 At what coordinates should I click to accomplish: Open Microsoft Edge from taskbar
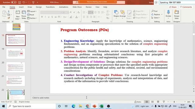pyautogui.click(x=73, y=106)
